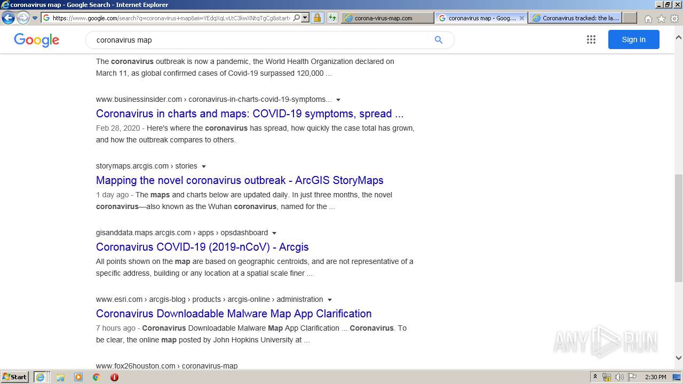
Task: Open the Google apps grid
Action: click(591, 39)
